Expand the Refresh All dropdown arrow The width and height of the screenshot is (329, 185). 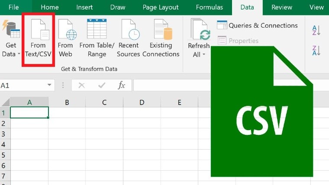(204, 55)
